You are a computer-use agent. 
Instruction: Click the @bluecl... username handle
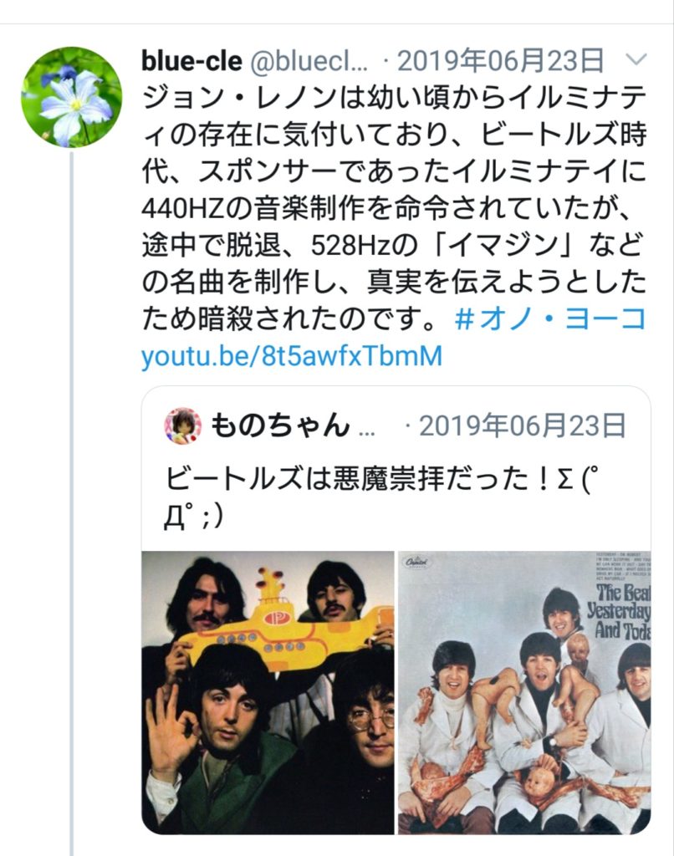point(309,61)
